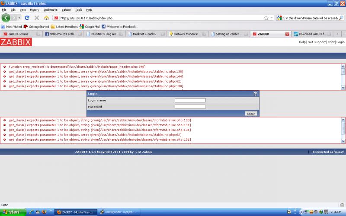Open Google Mail bookmark
Image resolution: width=346 pixels, height=216 pixels.
(x=90, y=27)
